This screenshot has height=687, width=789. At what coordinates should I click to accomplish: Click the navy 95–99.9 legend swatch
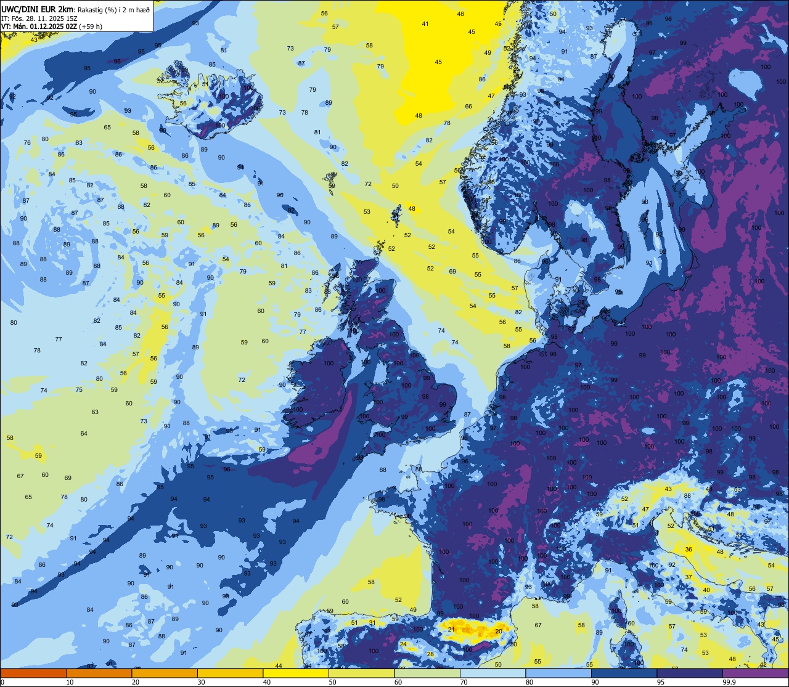(x=690, y=673)
